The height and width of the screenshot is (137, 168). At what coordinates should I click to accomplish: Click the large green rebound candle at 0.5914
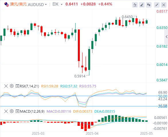click(89, 60)
